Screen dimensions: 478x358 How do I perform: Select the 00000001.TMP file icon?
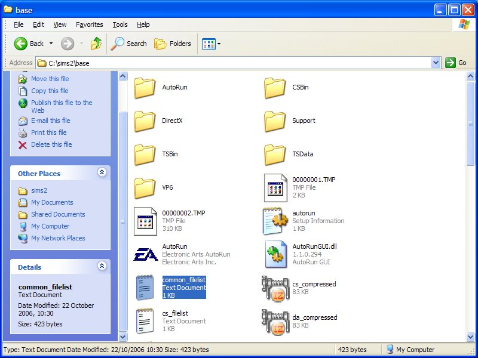(275, 188)
